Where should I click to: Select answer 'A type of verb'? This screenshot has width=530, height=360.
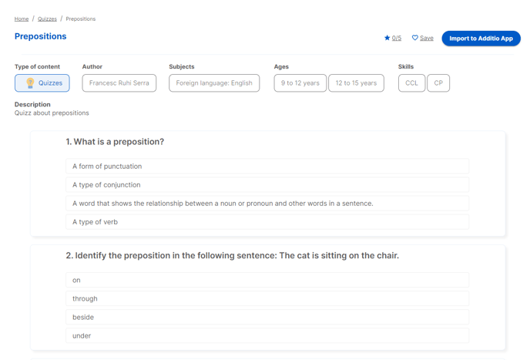[x=267, y=222]
